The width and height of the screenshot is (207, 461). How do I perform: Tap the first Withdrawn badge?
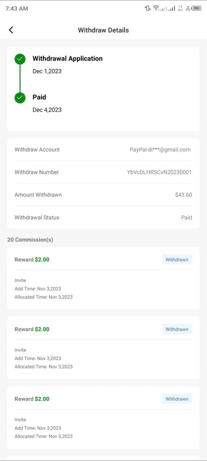pos(177,259)
